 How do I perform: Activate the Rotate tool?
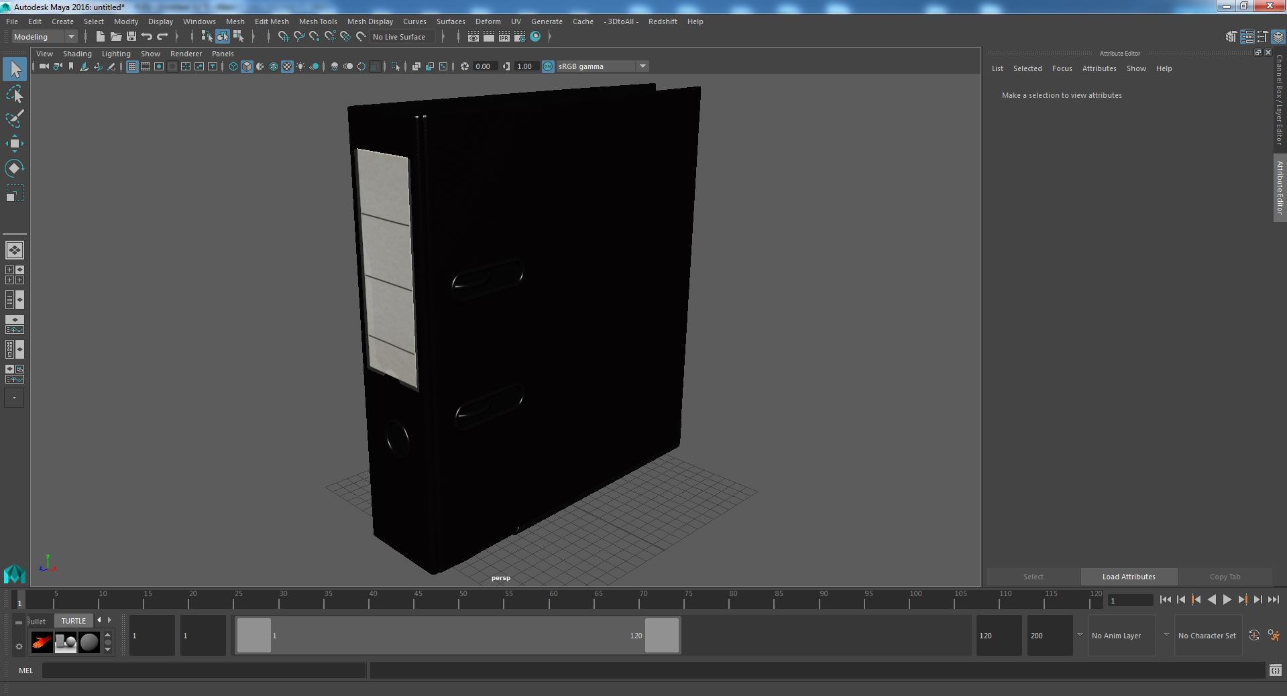point(15,168)
